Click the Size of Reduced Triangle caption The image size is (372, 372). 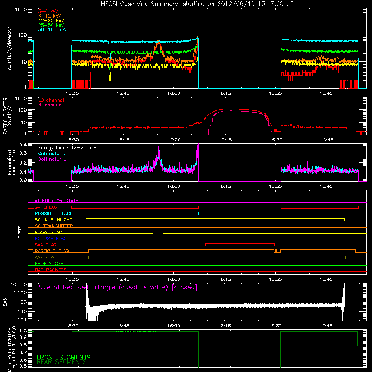click(x=118, y=287)
